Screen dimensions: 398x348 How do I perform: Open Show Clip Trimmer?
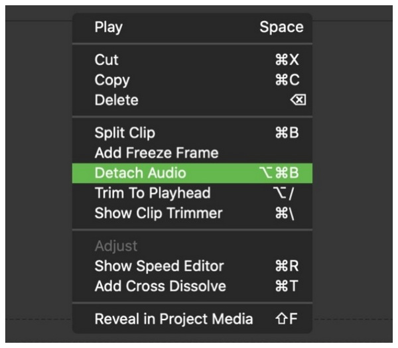[x=158, y=213]
